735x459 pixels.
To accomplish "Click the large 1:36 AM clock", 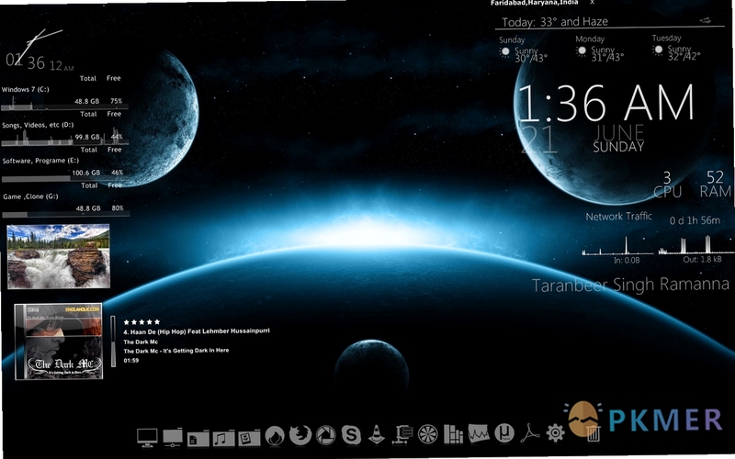I will coord(605,104).
